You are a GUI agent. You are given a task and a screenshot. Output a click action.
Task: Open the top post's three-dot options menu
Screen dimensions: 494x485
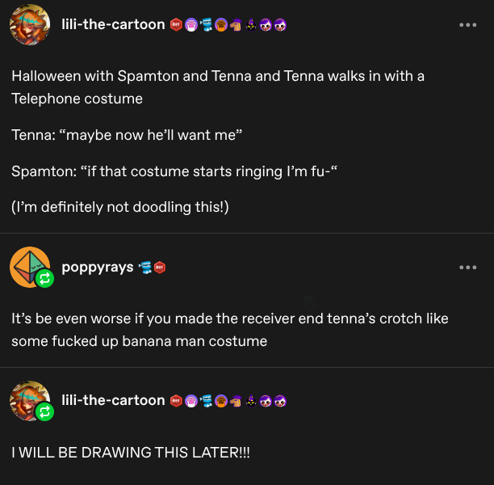467,25
